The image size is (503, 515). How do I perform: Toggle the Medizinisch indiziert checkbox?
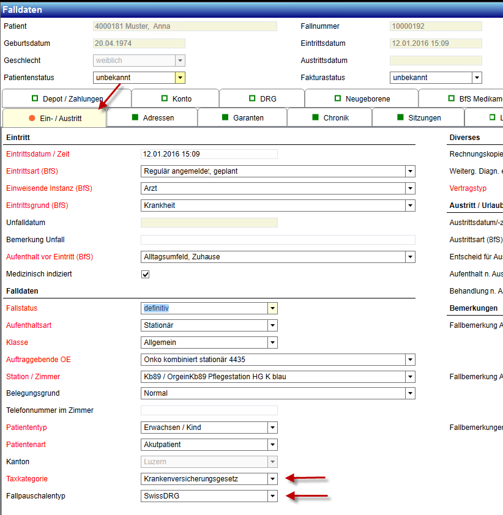[146, 274]
